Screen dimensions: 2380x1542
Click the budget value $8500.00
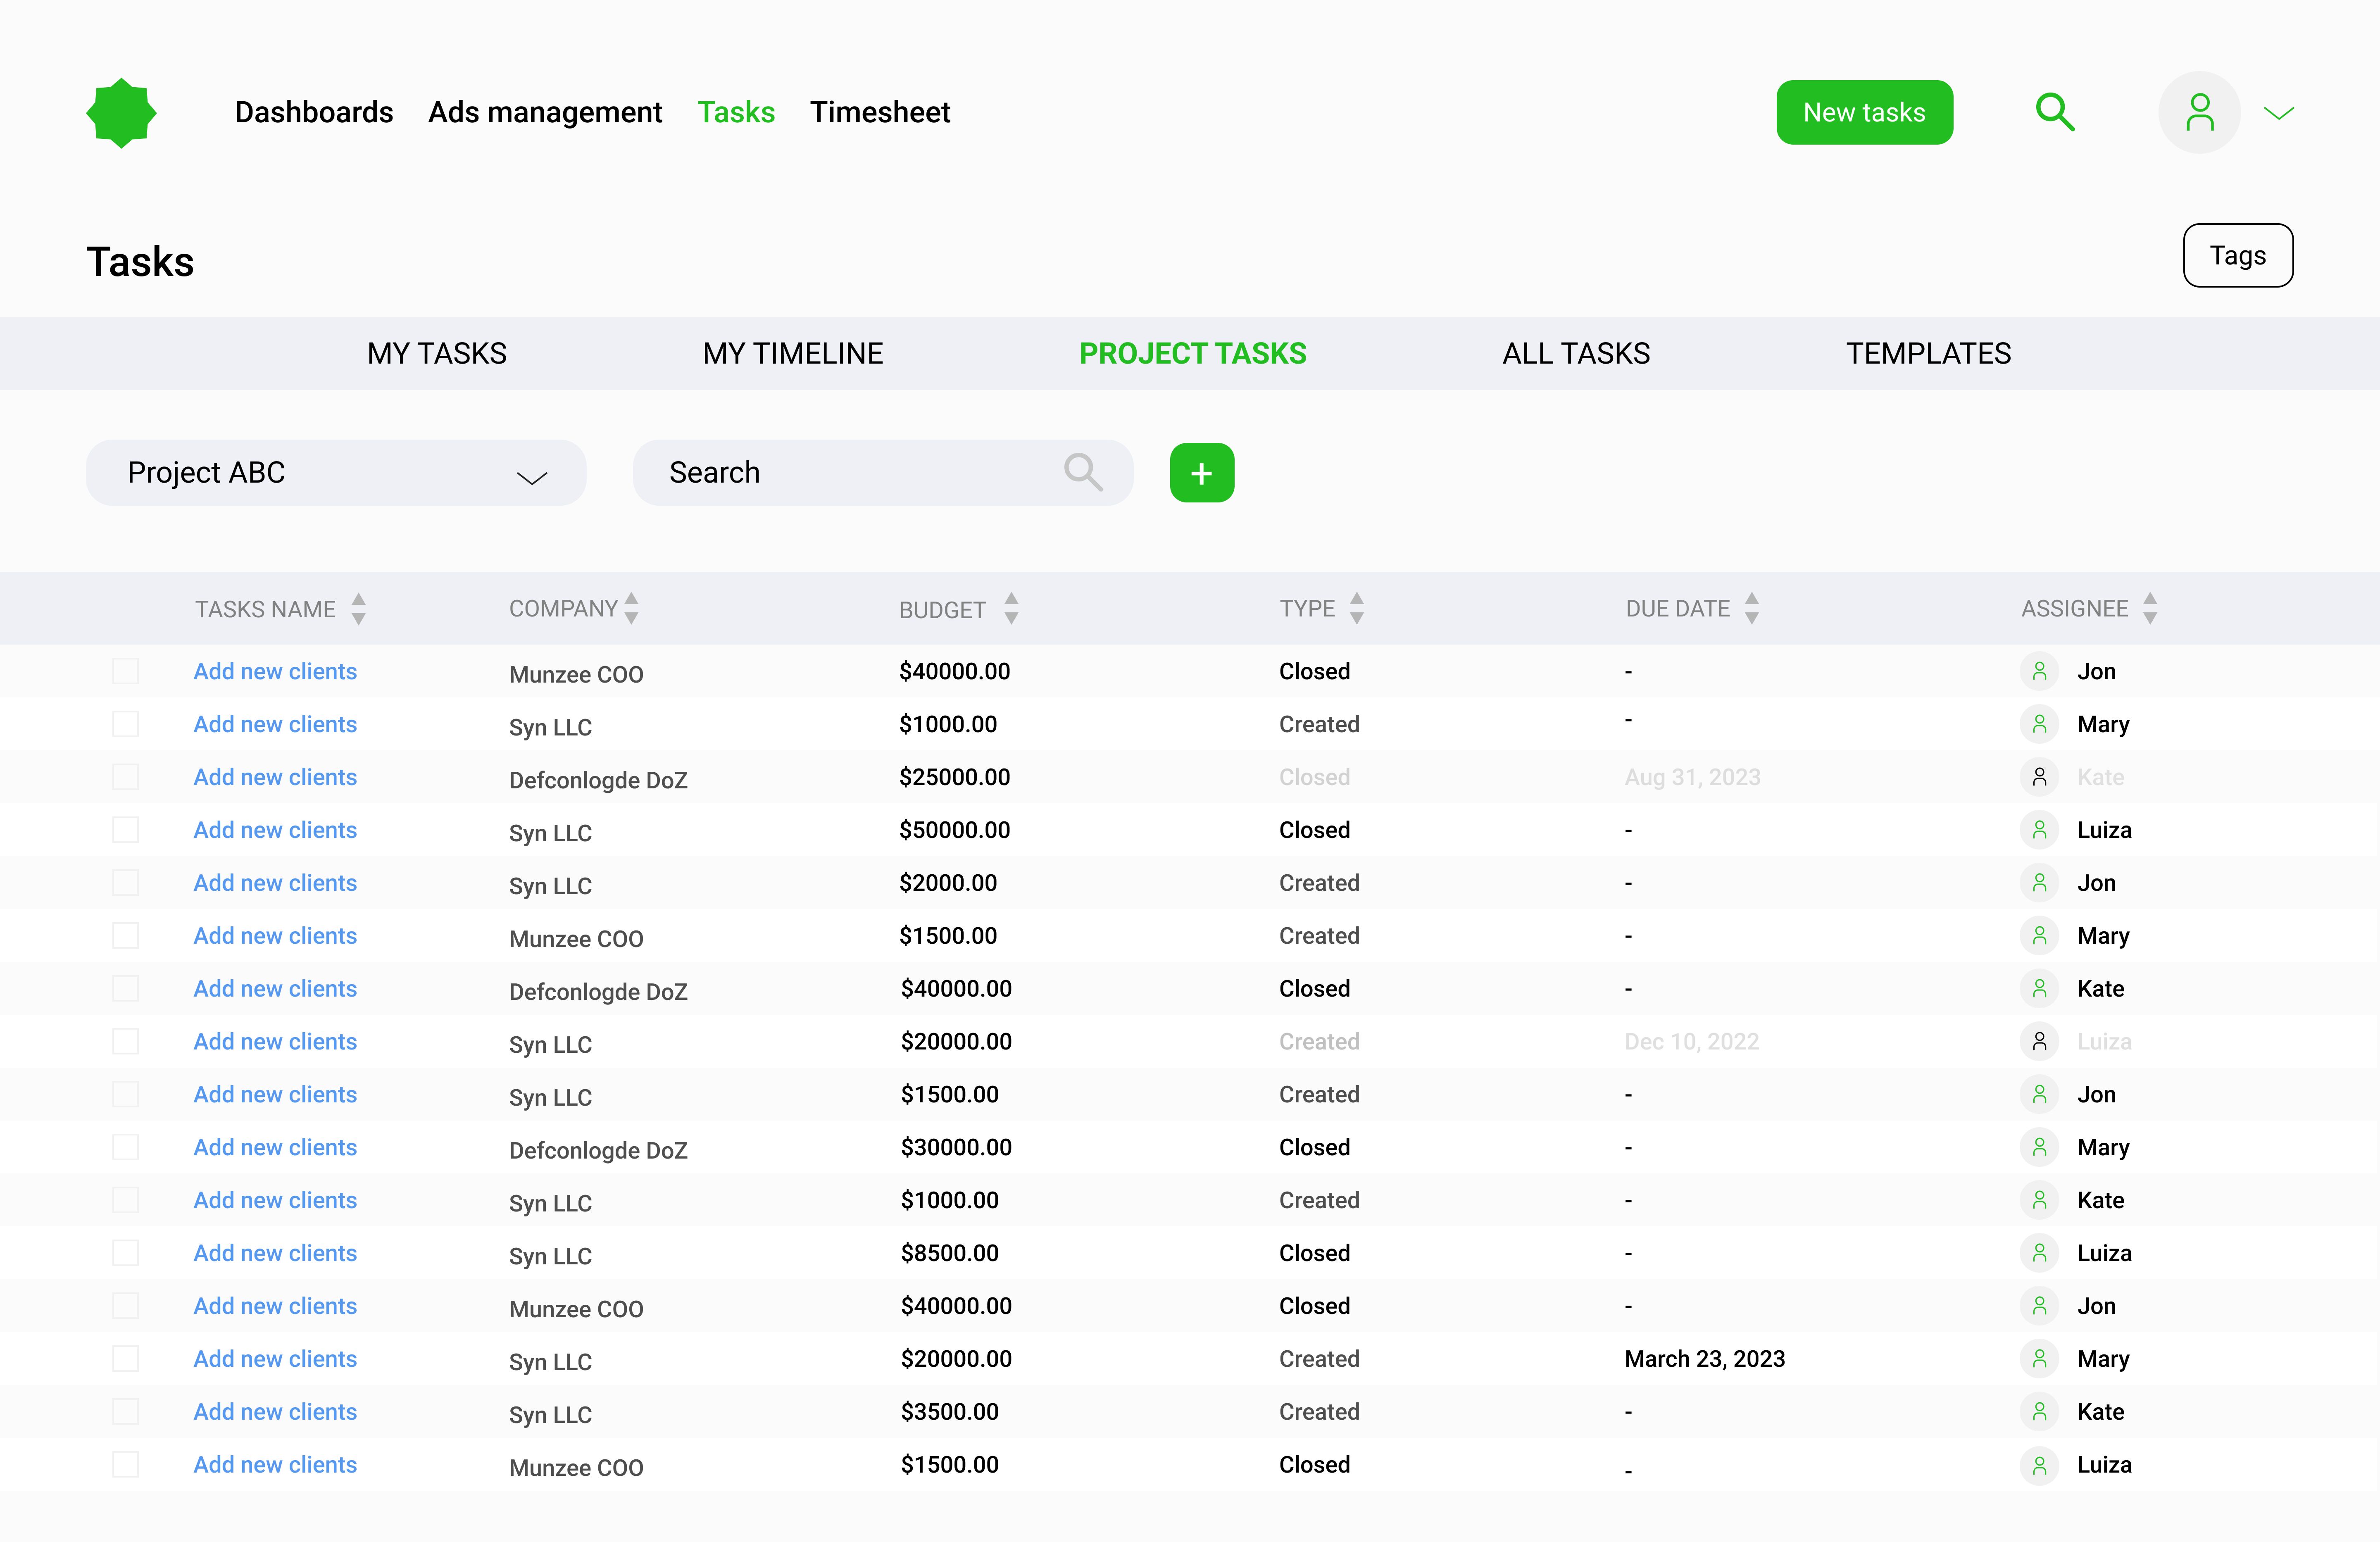tap(950, 1253)
